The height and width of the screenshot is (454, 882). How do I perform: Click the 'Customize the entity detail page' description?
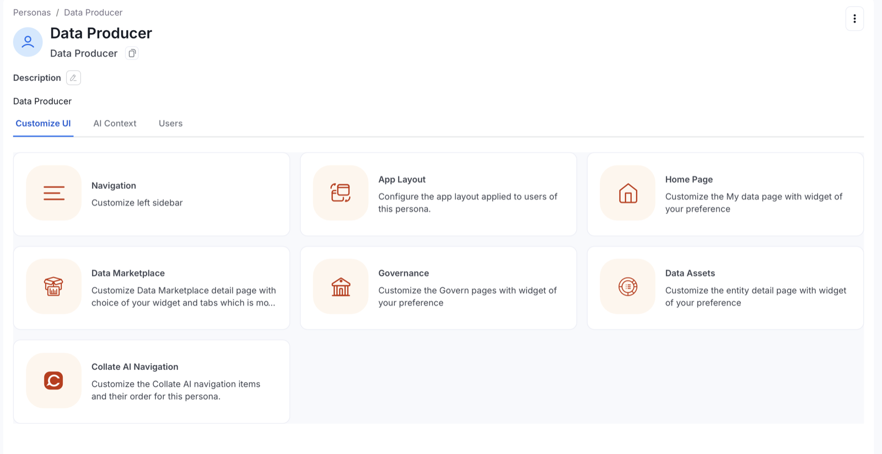pos(756,297)
